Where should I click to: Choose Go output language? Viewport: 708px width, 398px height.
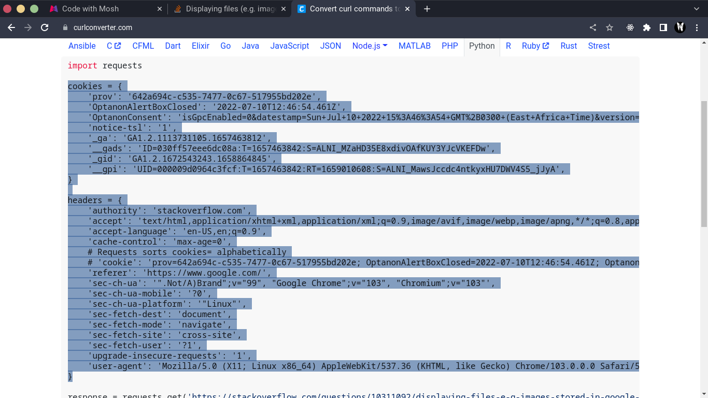coord(225,46)
